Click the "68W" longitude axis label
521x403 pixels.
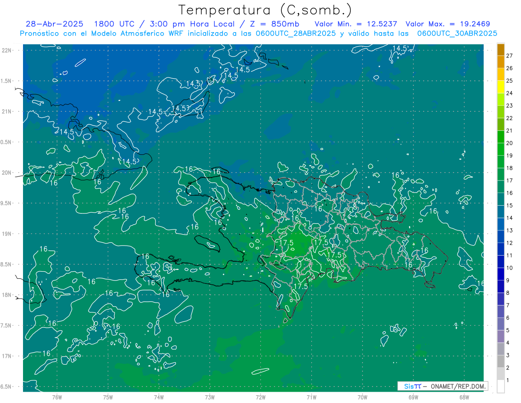tap(464, 397)
